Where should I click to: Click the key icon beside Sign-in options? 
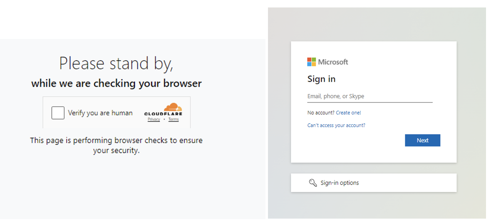(x=313, y=183)
